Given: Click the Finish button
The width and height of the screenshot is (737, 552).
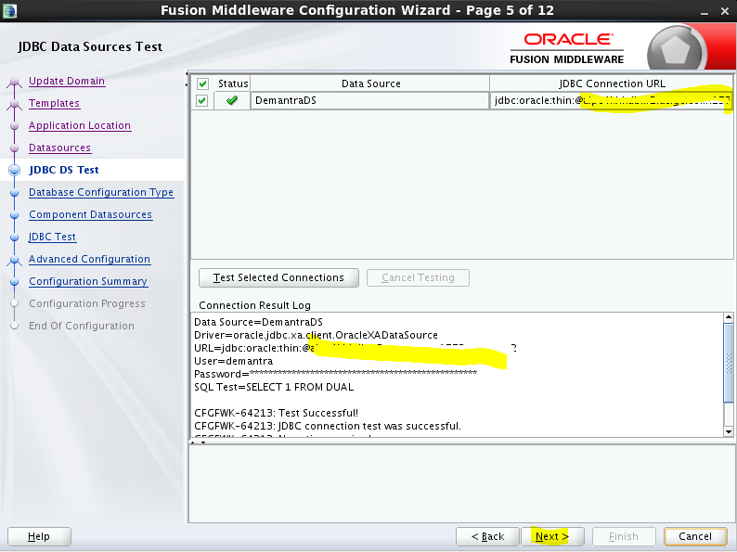Looking at the screenshot, I should pyautogui.click(x=624, y=536).
